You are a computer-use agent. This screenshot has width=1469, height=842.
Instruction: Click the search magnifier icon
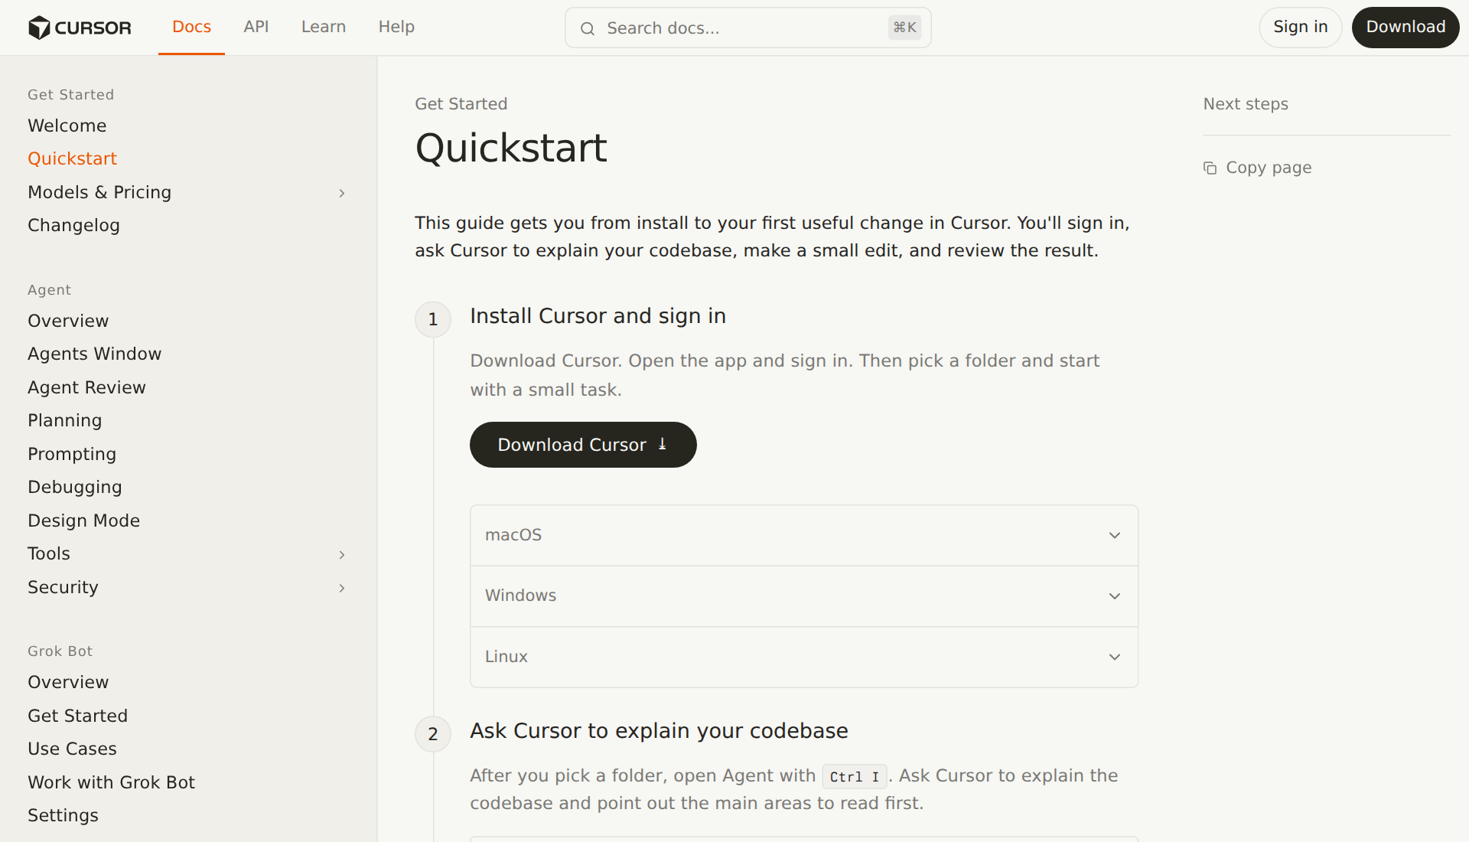587,28
